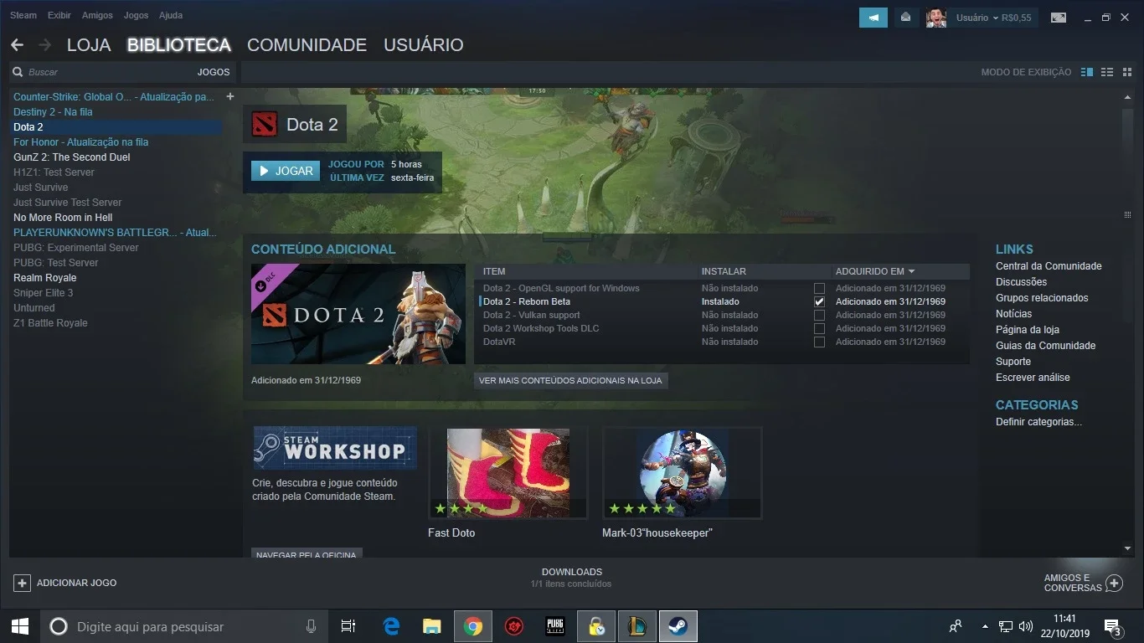This screenshot has height=643, width=1144.
Task: Open Central da Comunidade link
Action: 1049,266
